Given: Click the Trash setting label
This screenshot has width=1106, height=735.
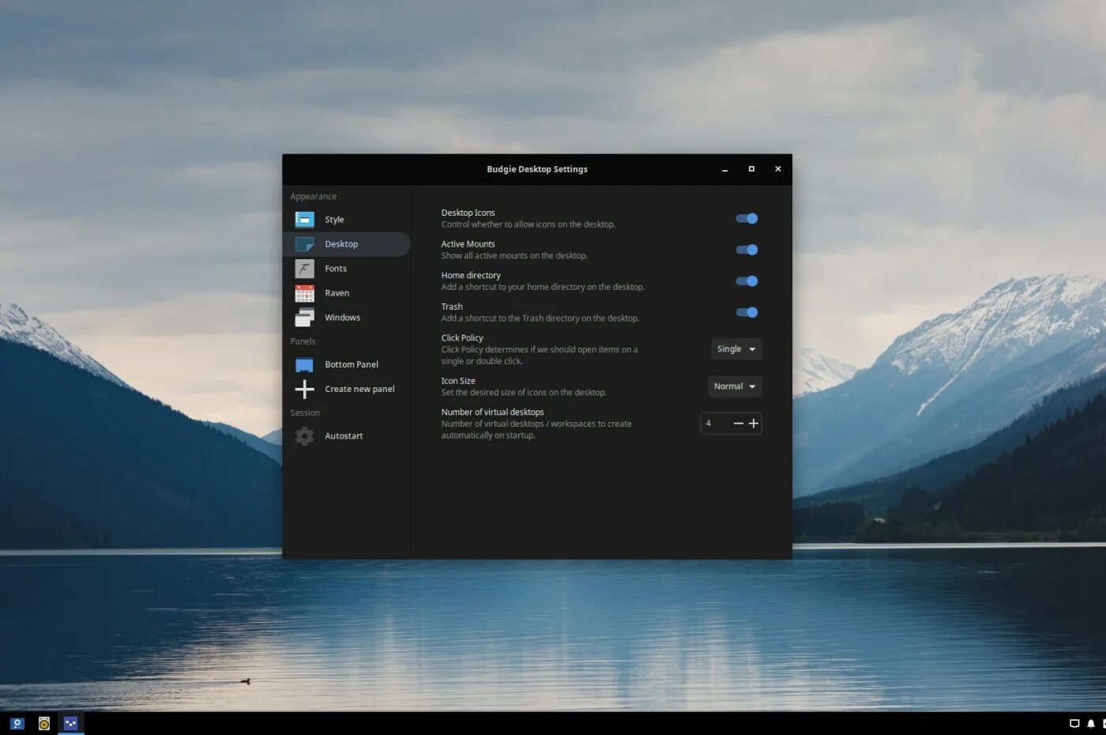Looking at the screenshot, I should [x=452, y=307].
